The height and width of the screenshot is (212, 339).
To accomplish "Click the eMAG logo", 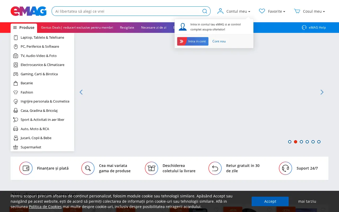I will 29,11.
